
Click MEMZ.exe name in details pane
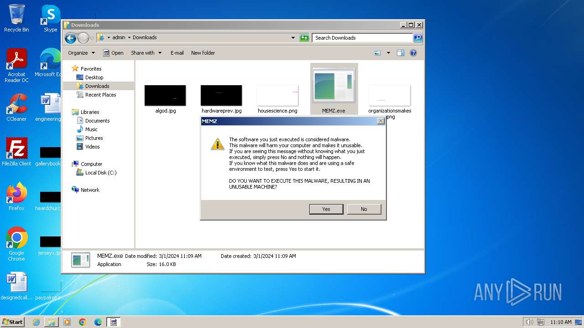110,256
